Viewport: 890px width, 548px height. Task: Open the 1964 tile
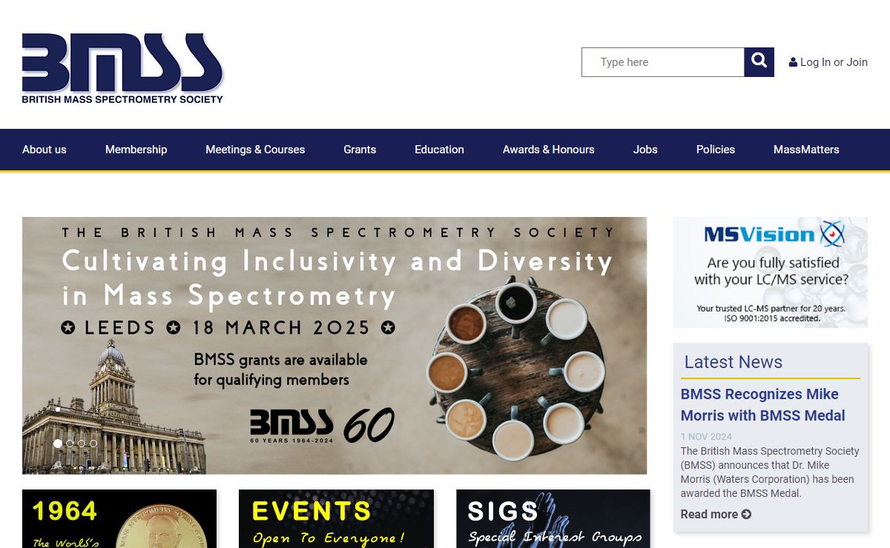coord(119,518)
